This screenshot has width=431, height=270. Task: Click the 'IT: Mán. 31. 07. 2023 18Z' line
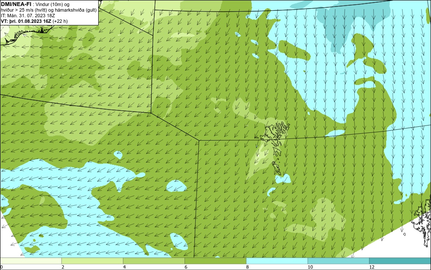point(28,16)
